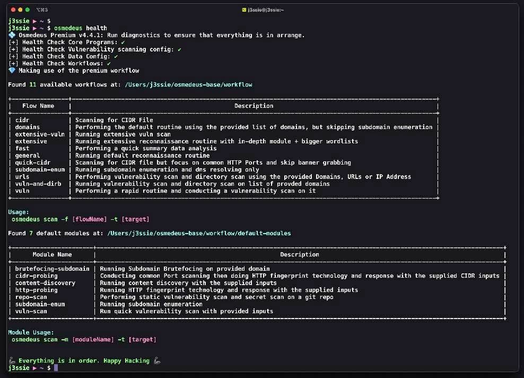Click the checkmark after 'Health Check Core Programs'
The width and height of the screenshot is (524, 378).
pyautogui.click(x=123, y=42)
